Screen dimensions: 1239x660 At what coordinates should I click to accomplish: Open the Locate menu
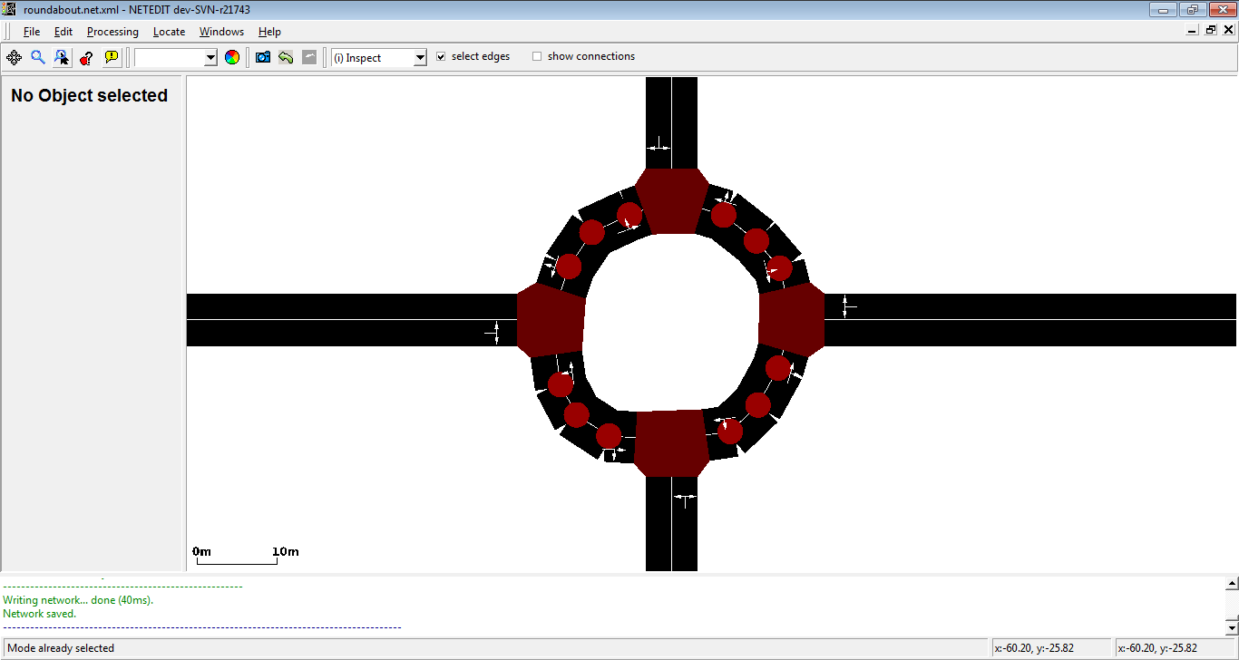click(x=169, y=32)
